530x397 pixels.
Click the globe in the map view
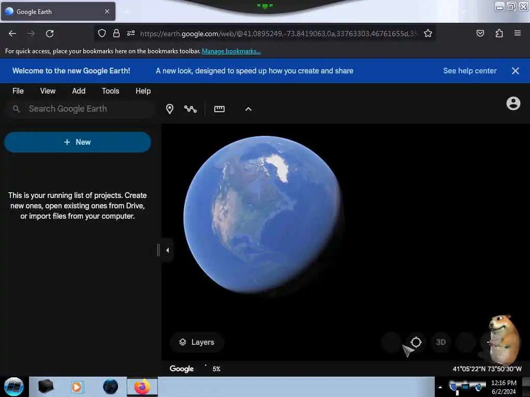pos(263,215)
